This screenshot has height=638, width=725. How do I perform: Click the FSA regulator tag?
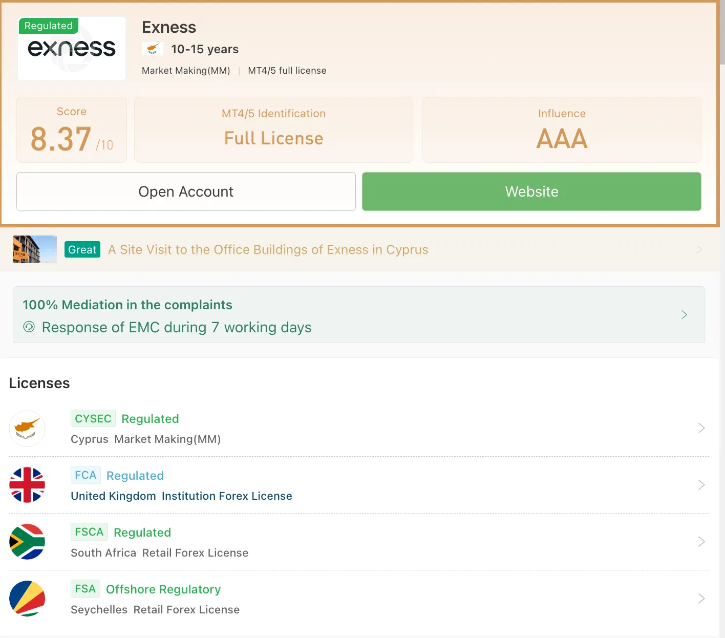tap(86, 589)
